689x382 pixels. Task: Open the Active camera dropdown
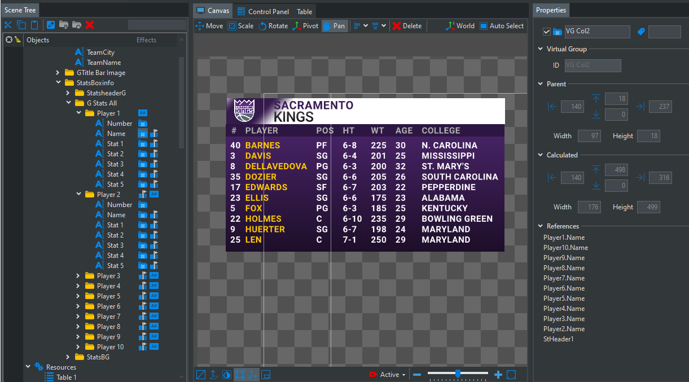388,375
